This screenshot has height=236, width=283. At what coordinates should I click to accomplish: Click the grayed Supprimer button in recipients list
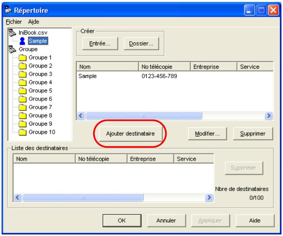[244, 168]
